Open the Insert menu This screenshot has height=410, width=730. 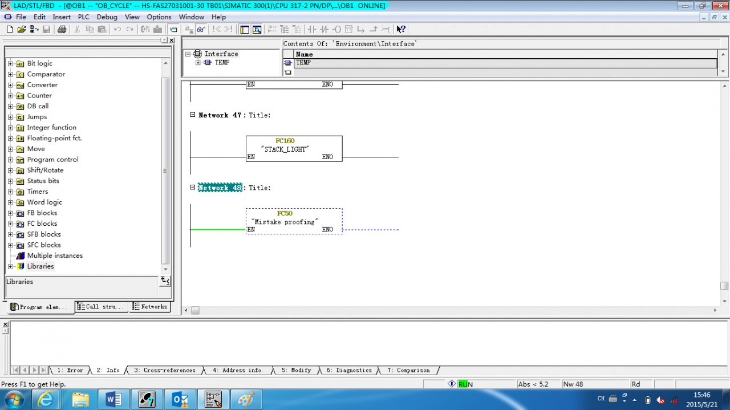(62, 17)
